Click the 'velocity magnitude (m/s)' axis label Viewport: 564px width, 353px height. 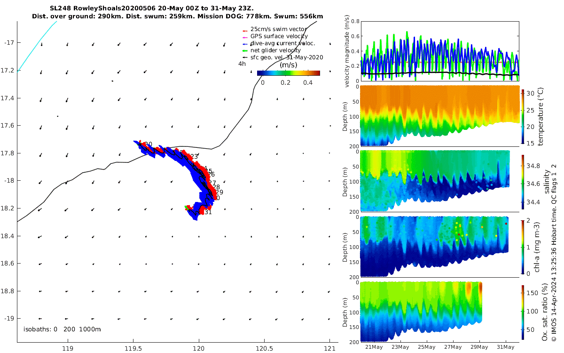point(347,51)
